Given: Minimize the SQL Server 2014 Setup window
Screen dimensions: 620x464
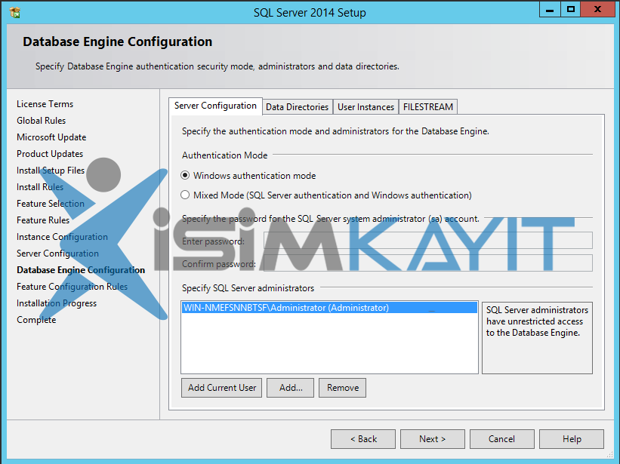Looking at the screenshot, I should 550,10.
